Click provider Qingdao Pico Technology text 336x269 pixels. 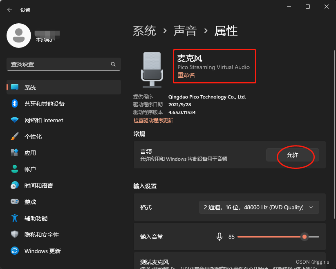[207, 97]
